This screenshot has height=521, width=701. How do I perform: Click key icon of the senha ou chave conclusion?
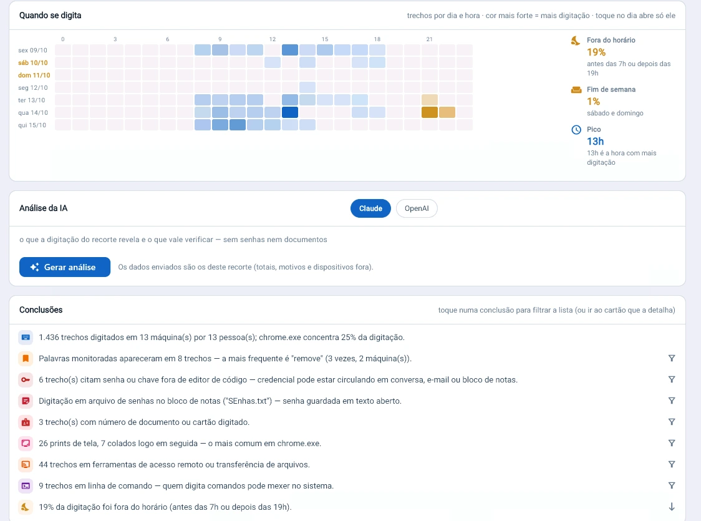tap(26, 380)
